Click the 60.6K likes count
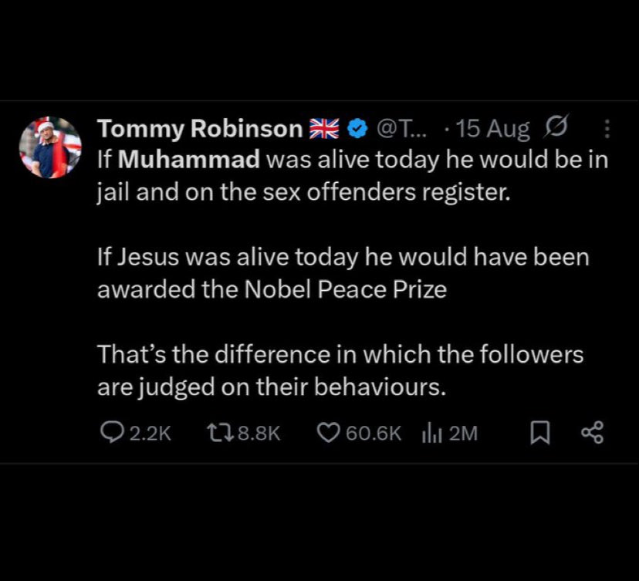639x581 pixels. 374,434
